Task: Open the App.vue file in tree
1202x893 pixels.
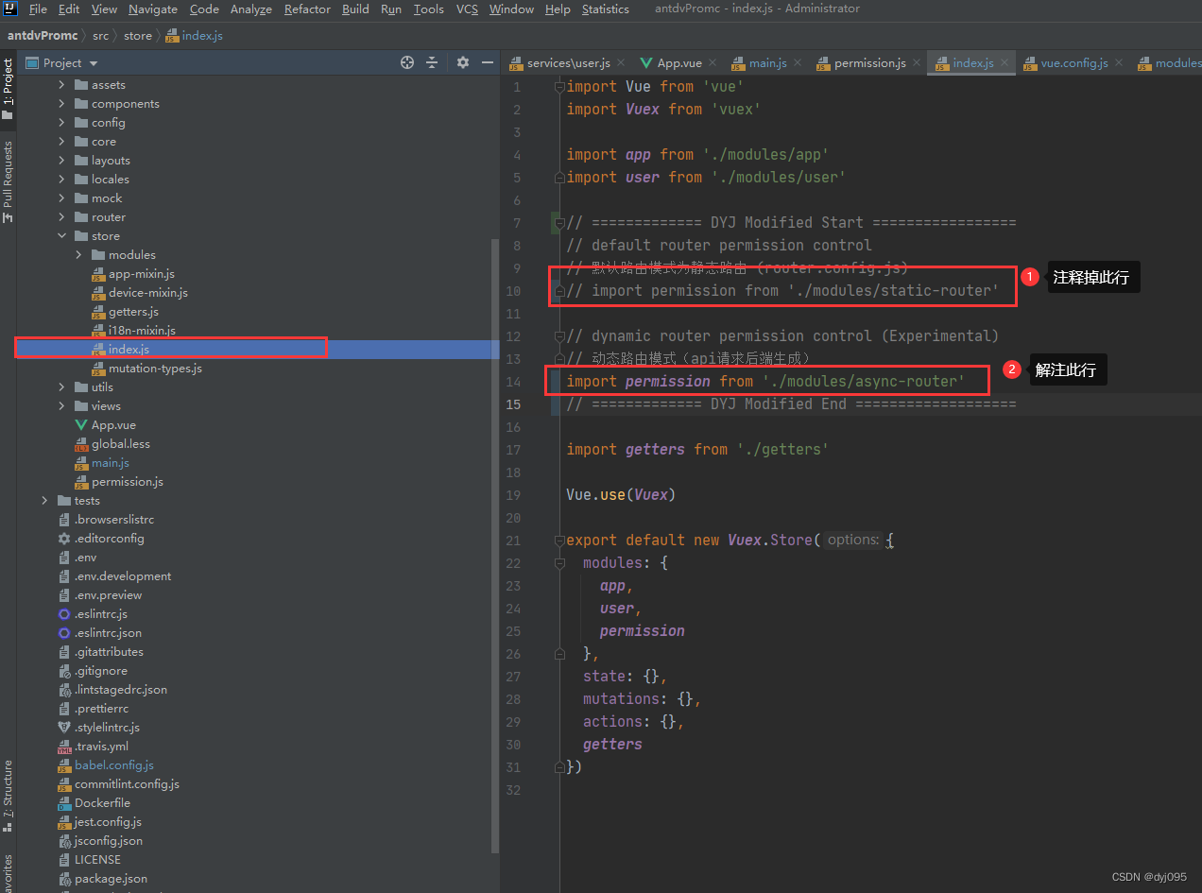Action: (113, 425)
